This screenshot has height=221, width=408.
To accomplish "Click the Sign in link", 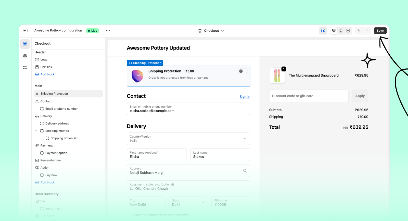I will point(245,97).
